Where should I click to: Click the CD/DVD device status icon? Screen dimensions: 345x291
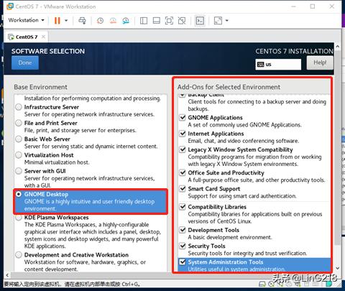click(272, 284)
